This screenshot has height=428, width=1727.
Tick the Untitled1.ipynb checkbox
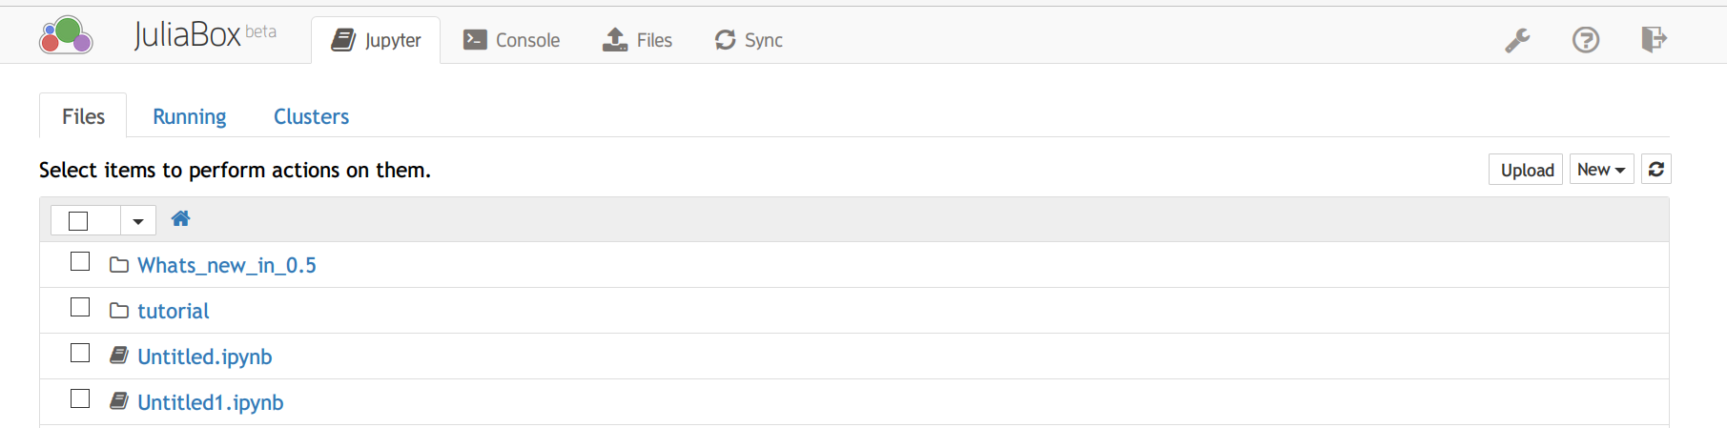point(80,399)
